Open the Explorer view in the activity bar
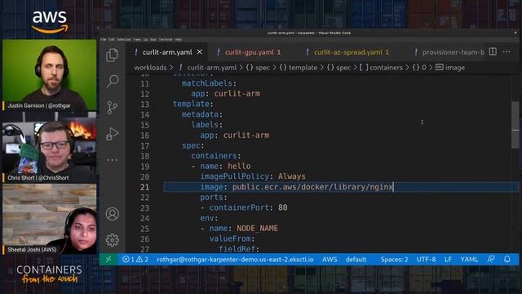The height and width of the screenshot is (294, 522). (x=113, y=55)
